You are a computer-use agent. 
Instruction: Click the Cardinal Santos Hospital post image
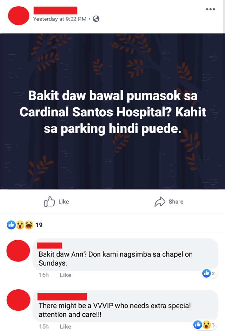point(112,111)
